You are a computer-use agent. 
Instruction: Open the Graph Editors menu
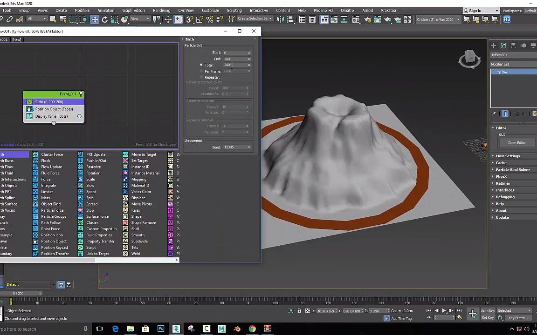133,10
